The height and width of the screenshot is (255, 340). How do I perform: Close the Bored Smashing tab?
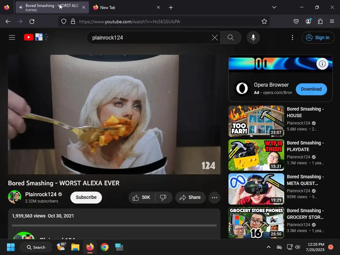click(84, 7)
